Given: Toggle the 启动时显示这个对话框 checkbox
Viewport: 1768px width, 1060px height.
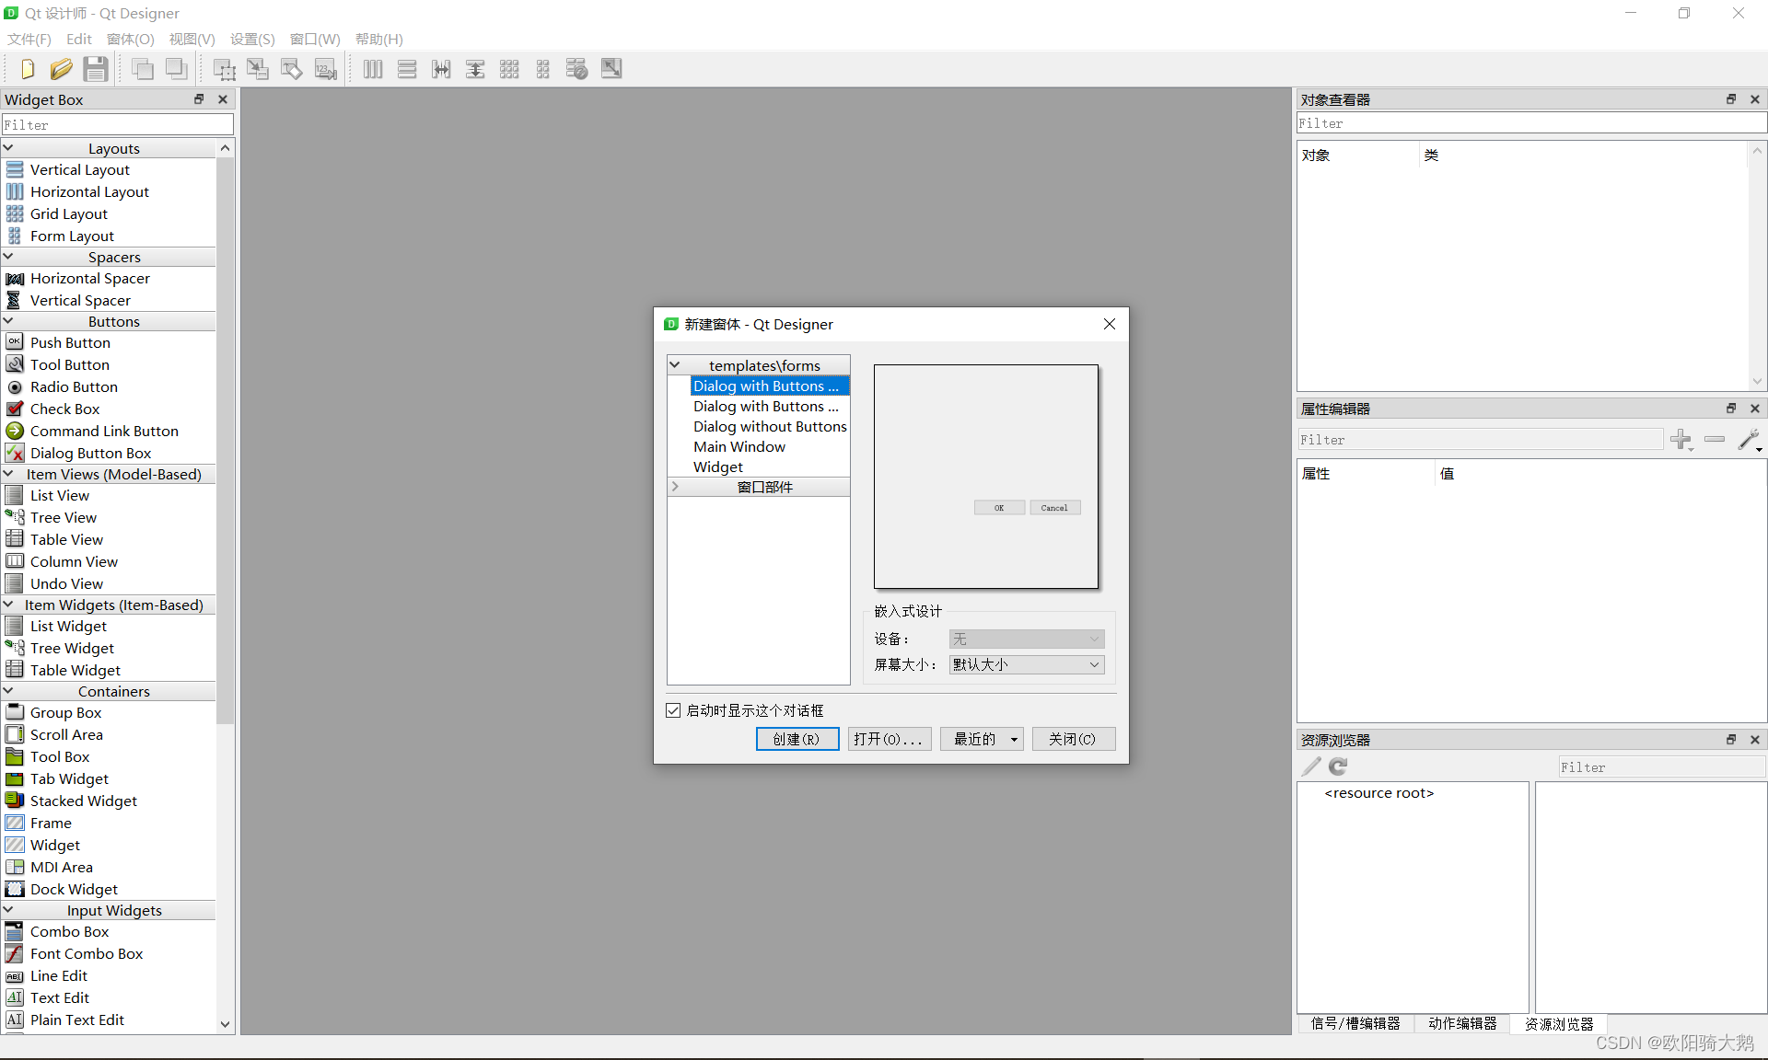Looking at the screenshot, I should point(673,709).
